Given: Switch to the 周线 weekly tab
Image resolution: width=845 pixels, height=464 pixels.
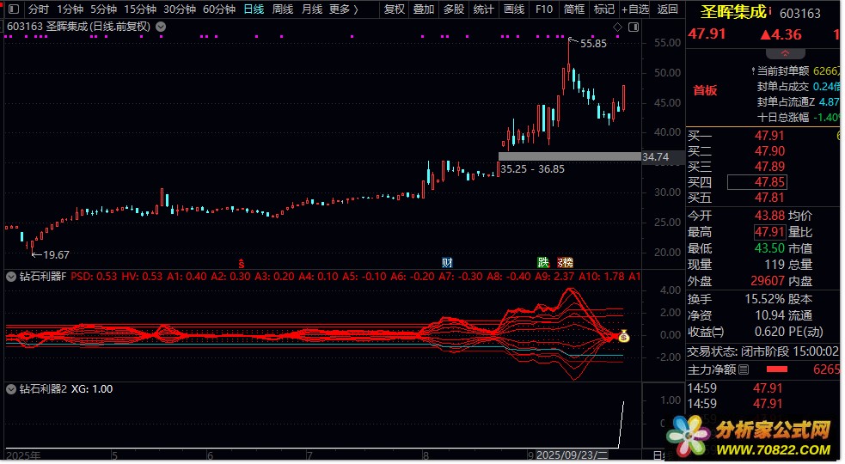Looking at the screenshot, I should click(282, 9).
